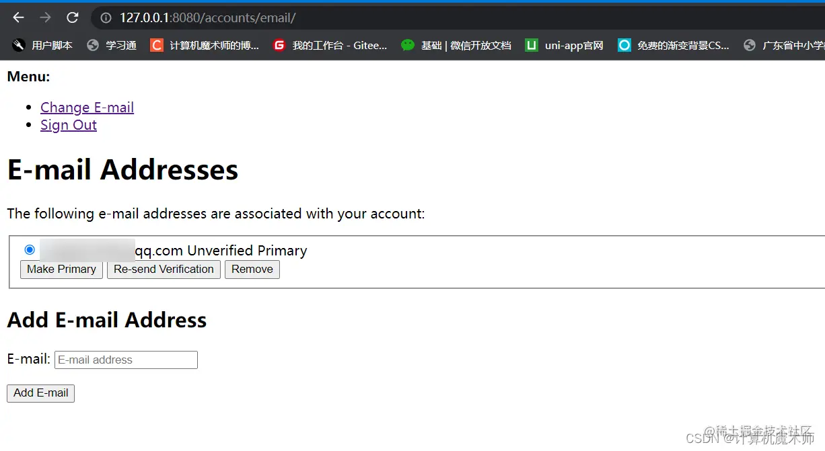Open the 学习通 bookmark
Screen dimensions: 825x451
pyautogui.click(x=112, y=45)
